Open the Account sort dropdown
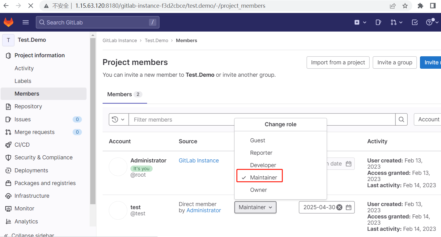The image size is (441, 237). (428, 119)
